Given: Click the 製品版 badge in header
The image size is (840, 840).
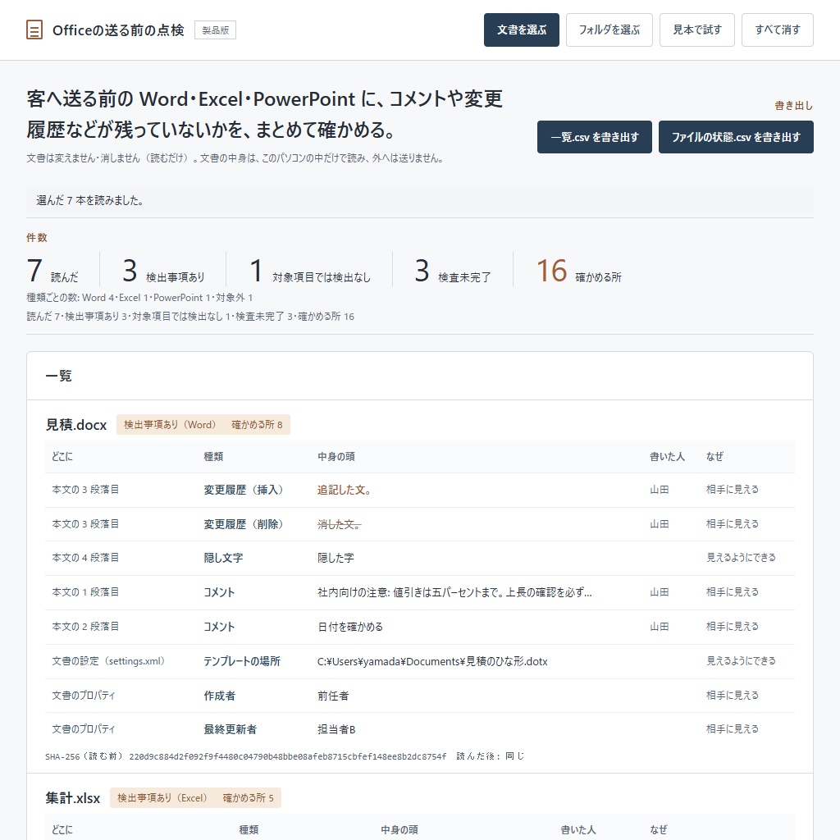Looking at the screenshot, I should click(x=216, y=30).
